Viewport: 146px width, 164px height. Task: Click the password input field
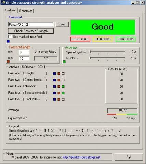pyautogui.click(x=31, y=24)
